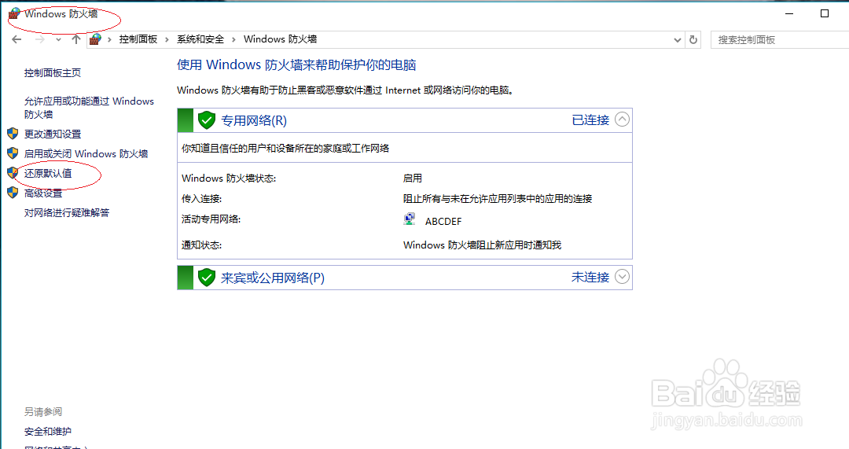
Task: Click the 专用网络(R) section heading
Action: click(254, 120)
